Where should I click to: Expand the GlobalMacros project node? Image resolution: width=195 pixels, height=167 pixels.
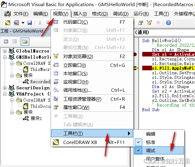5,51
